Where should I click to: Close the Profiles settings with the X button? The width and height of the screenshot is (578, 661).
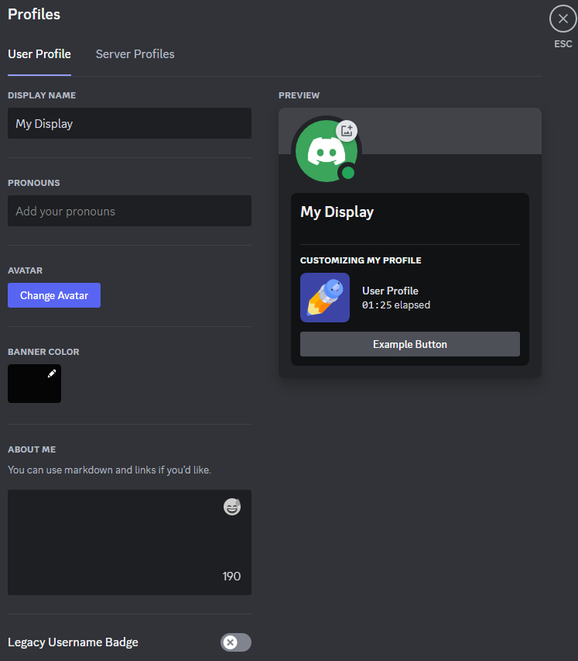[x=563, y=19]
